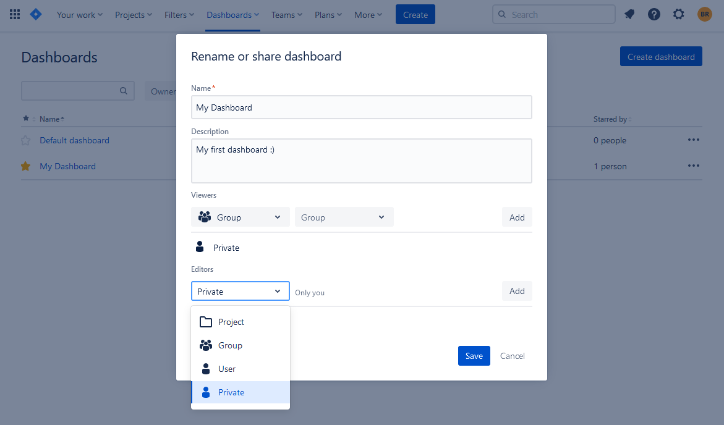Edit the dashboard Name field
This screenshot has width=724, height=425.
point(362,107)
